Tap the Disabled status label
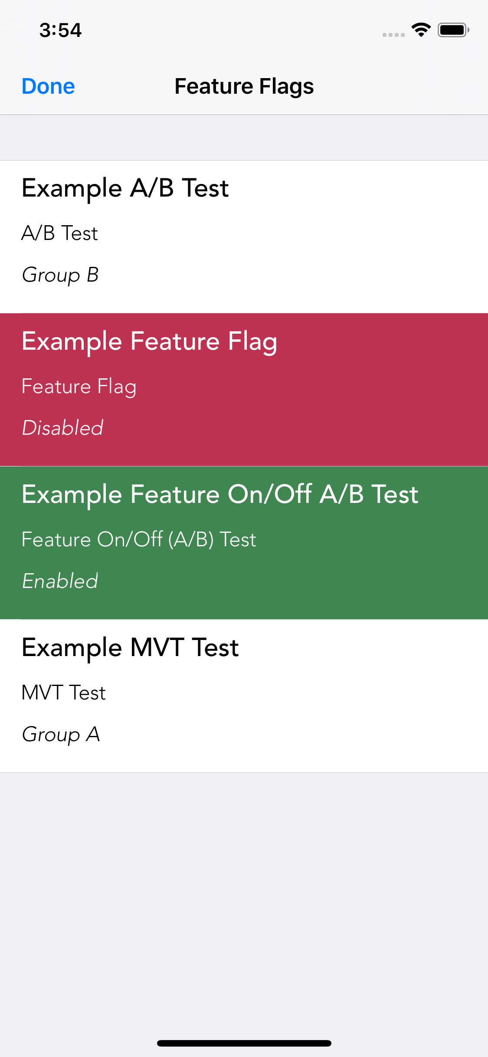The height and width of the screenshot is (1057, 488). pos(62,428)
